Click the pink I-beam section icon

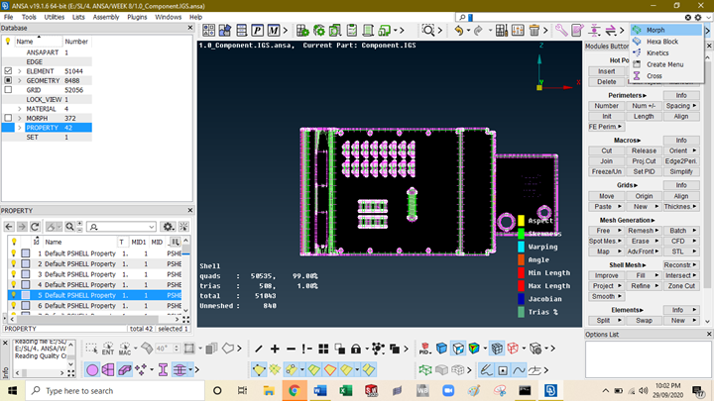click(x=163, y=370)
